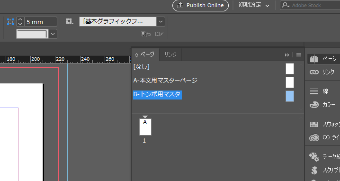This screenshot has width=340, height=181.
Task: Open the Pages panel menu icon
Action: point(299,55)
